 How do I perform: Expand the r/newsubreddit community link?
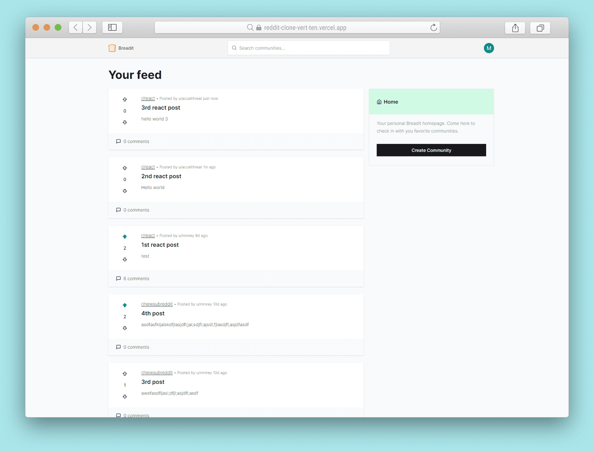(x=157, y=304)
